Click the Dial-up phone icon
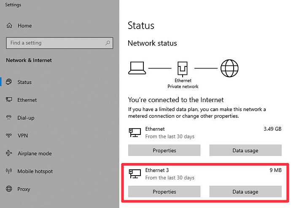 9,118
